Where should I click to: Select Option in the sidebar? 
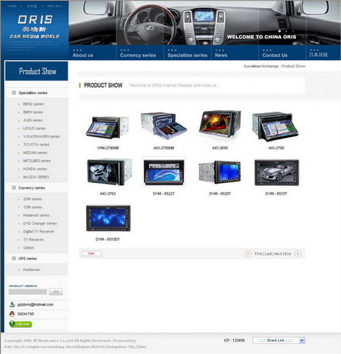(x=29, y=248)
